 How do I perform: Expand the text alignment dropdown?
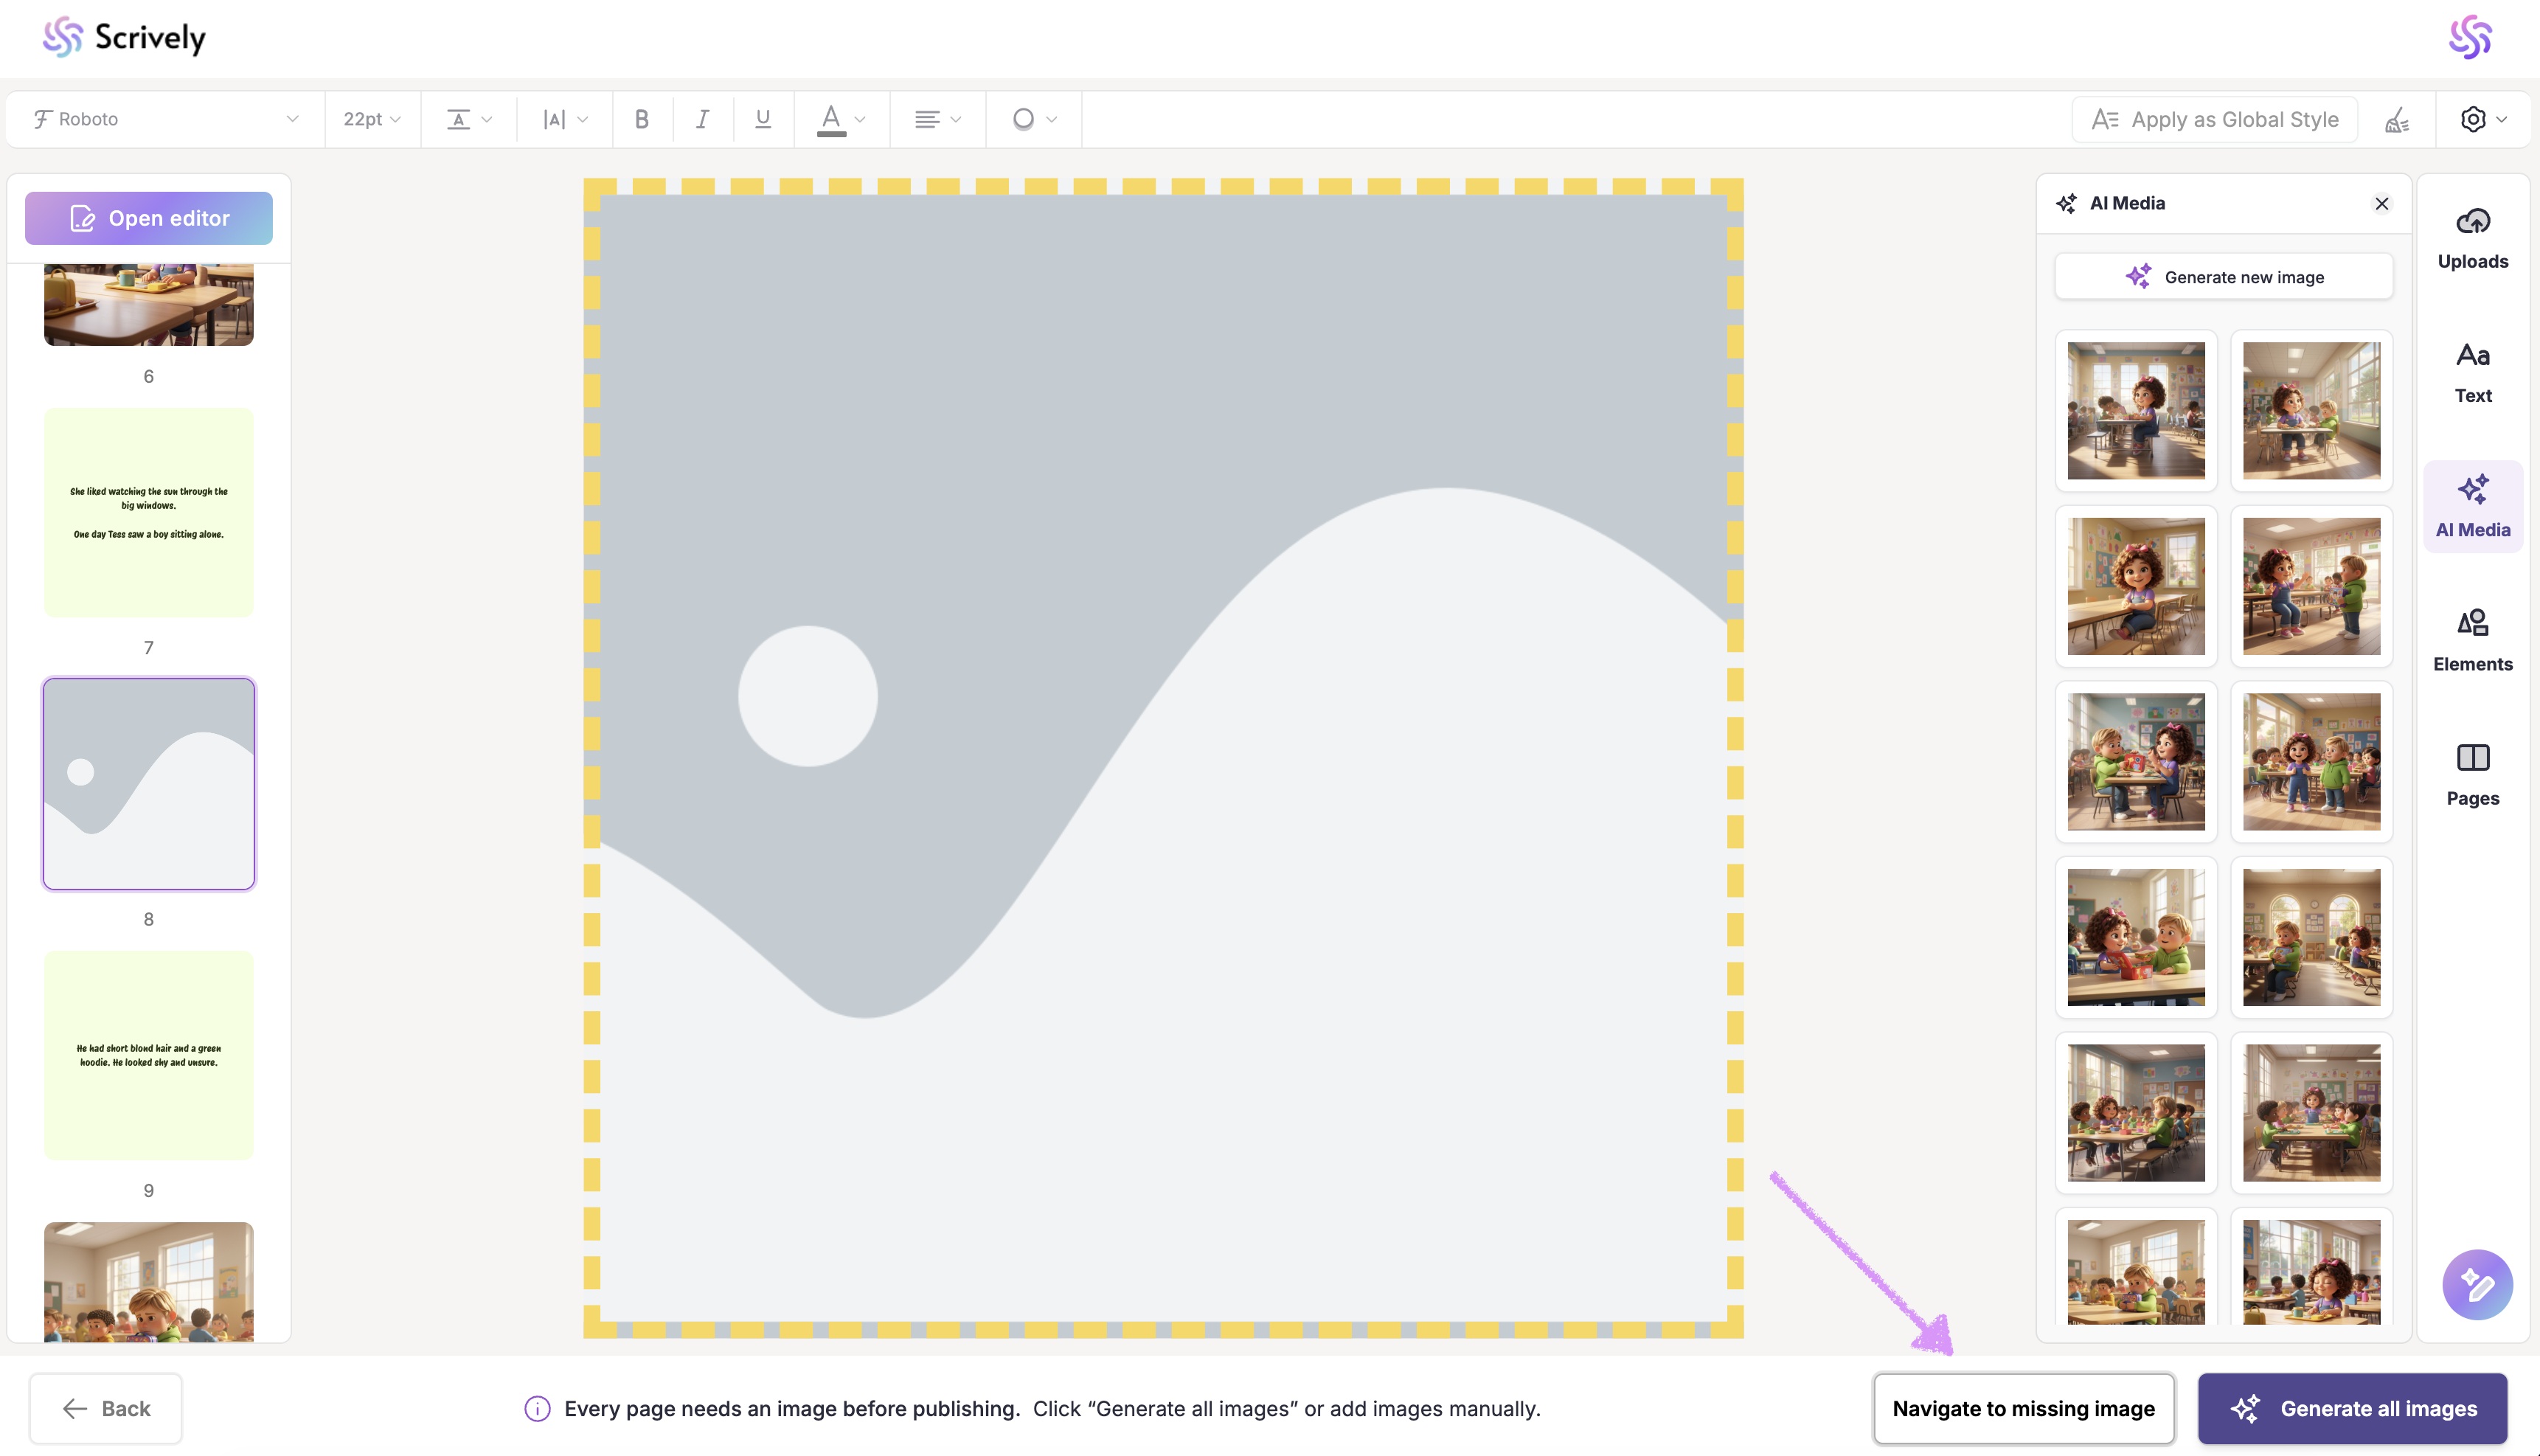tap(937, 119)
